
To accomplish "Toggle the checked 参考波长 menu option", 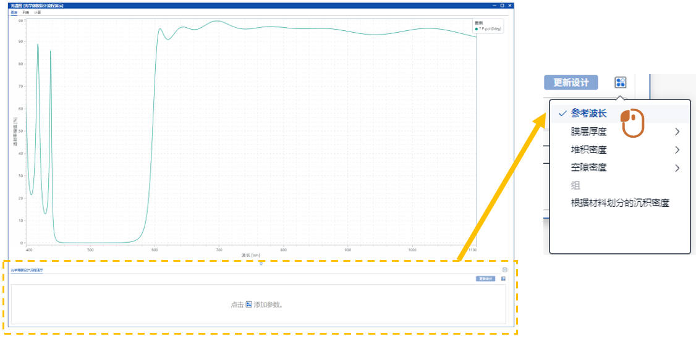I will (588, 114).
